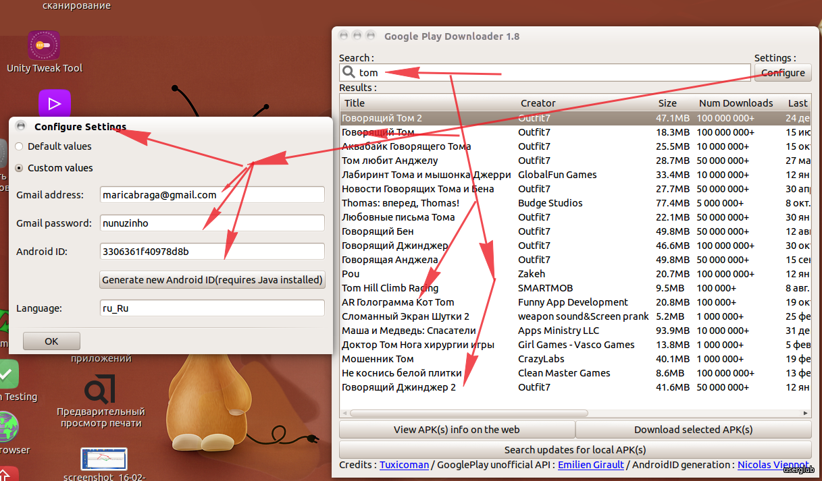Launch the purple play-button desktop icon
Image resolution: width=822 pixels, height=481 pixels.
[x=53, y=104]
